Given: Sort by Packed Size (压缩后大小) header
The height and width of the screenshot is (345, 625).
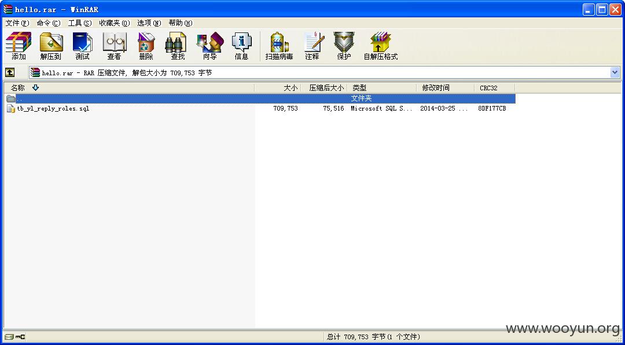Looking at the screenshot, I should coord(324,88).
